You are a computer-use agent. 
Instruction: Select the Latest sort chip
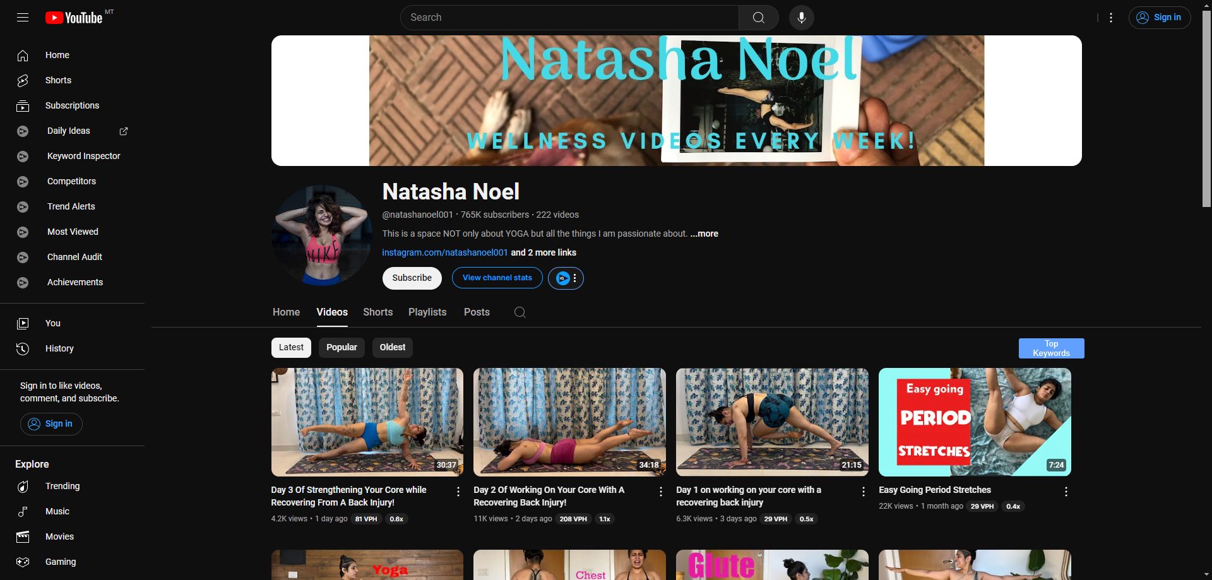click(x=291, y=348)
